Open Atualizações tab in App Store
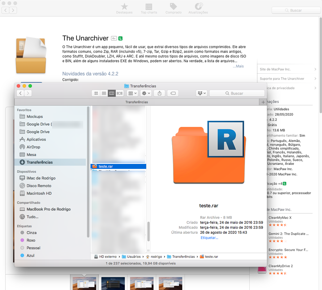This screenshot has width=322, height=290. 198,8
